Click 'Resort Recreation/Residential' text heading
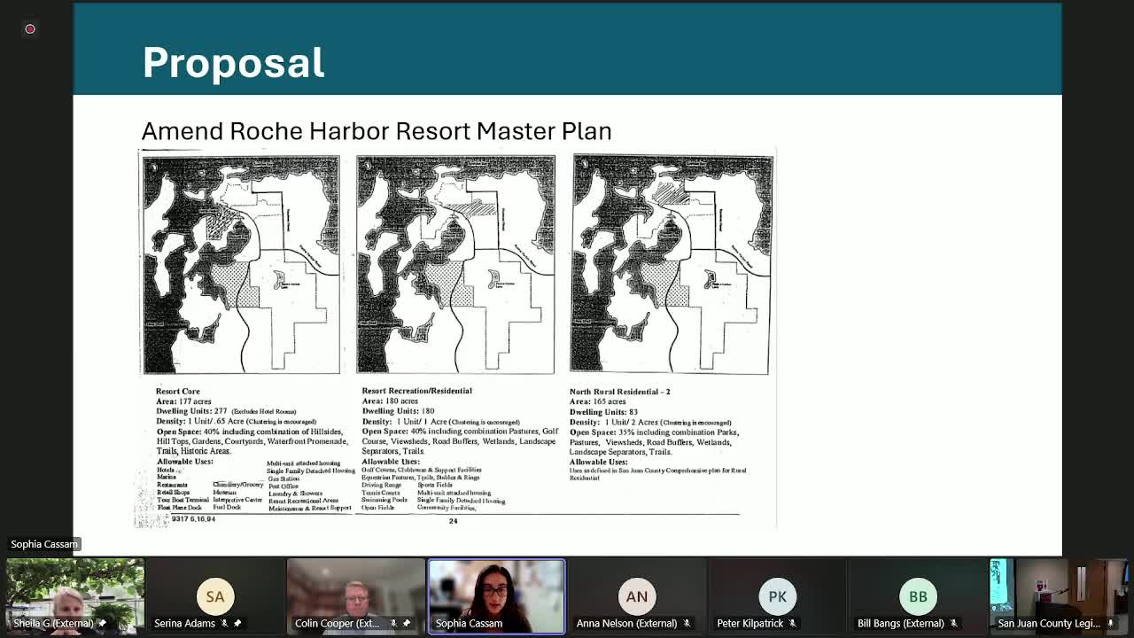The image size is (1134, 638). 416,391
